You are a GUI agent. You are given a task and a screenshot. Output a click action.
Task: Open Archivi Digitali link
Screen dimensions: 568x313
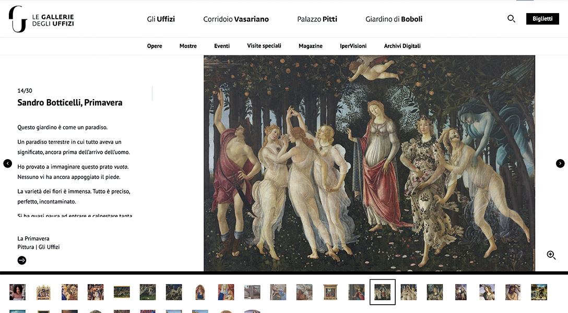pos(402,46)
